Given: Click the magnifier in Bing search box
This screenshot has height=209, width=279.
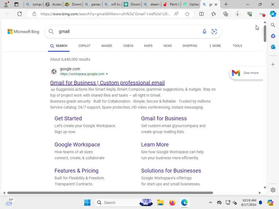Looking at the screenshot, I should [x=51, y=32].
